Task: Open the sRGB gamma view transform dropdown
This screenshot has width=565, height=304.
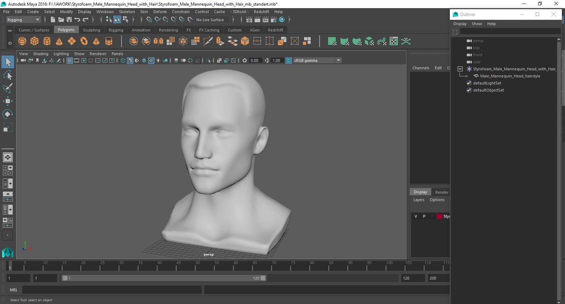Action: point(317,60)
